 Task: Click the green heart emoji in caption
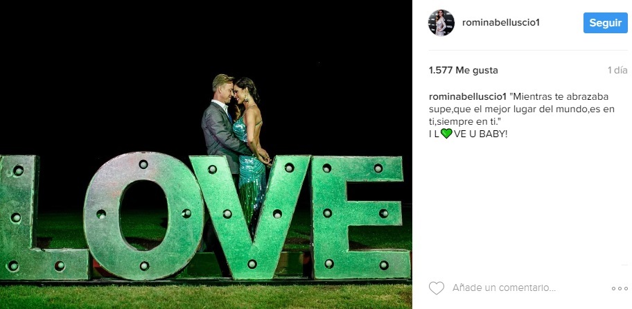tap(446, 134)
